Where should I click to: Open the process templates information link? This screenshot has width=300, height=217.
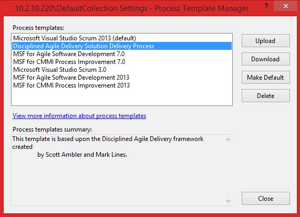[79, 116]
